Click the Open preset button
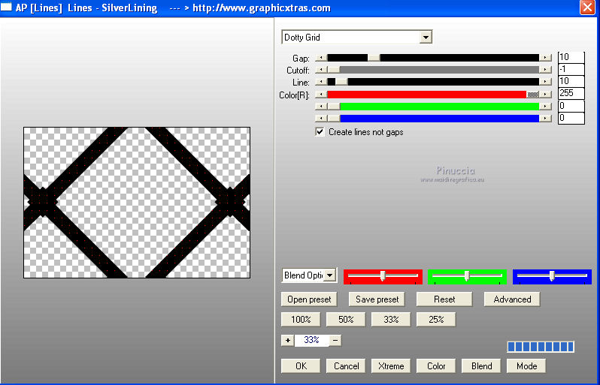Image resolution: width=600 pixels, height=385 pixels. coord(309,299)
